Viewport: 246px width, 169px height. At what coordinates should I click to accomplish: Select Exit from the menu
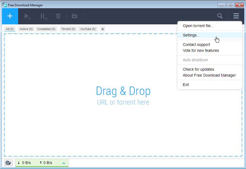[x=210, y=84]
